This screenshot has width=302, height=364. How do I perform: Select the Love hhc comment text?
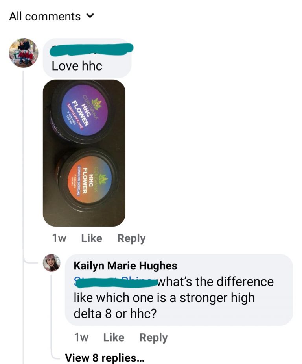[77, 66]
